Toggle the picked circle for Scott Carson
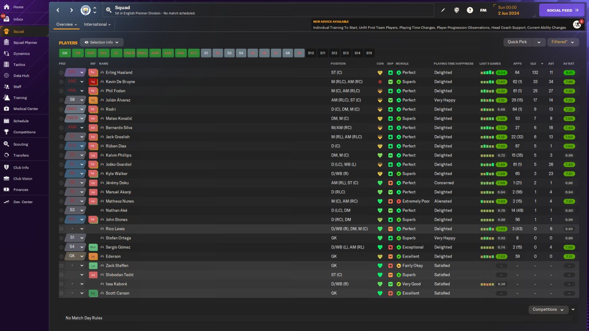Image resolution: width=589 pixels, height=331 pixels. 62,293
